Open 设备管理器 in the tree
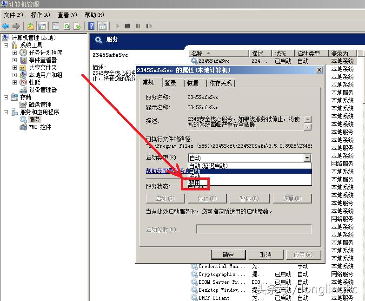 coord(43,90)
